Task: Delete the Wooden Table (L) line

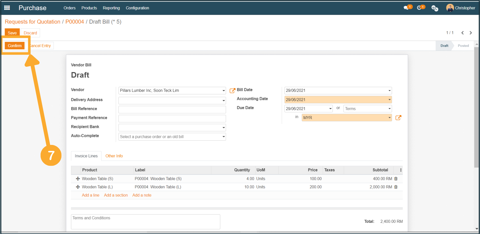Action: pyautogui.click(x=396, y=187)
